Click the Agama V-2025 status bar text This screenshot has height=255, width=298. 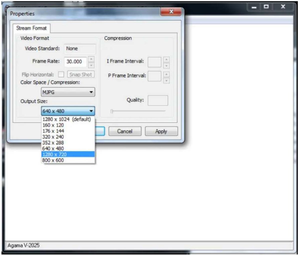(x=23, y=245)
